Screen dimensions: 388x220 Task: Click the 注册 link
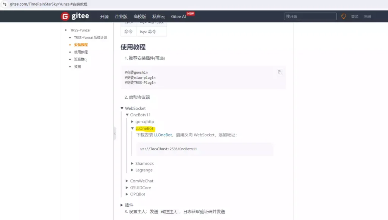tap(367, 16)
